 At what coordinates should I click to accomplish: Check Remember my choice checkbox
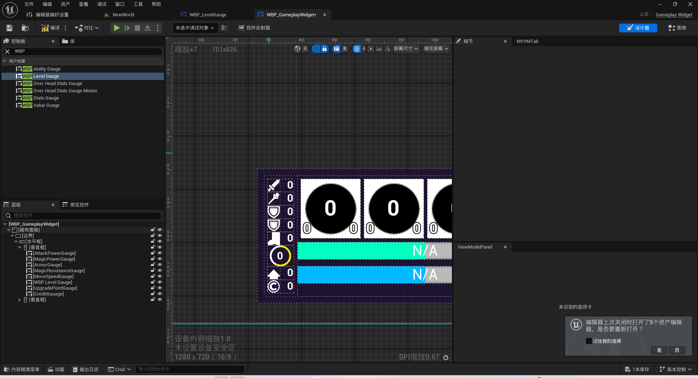pos(589,341)
